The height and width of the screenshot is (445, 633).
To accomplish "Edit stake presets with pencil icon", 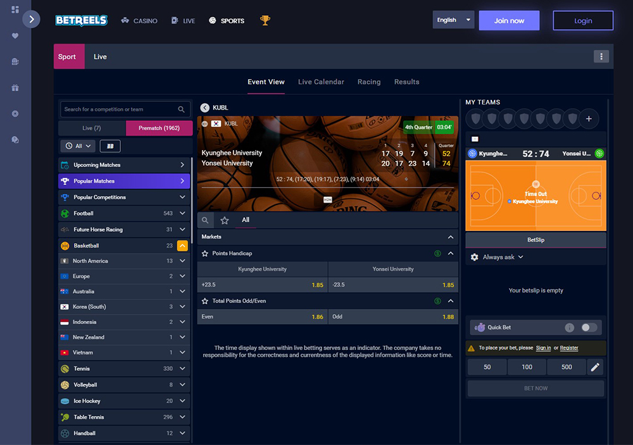I will point(595,367).
